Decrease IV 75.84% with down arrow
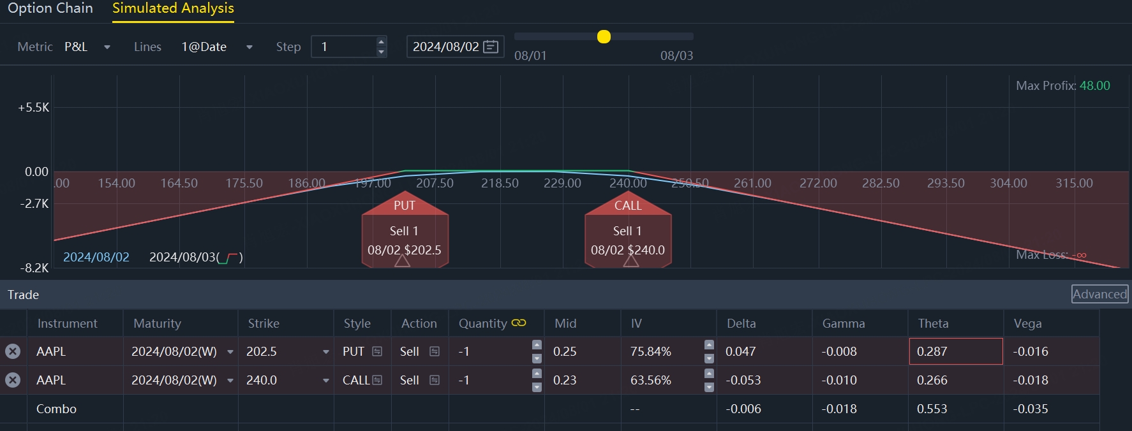 [709, 358]
